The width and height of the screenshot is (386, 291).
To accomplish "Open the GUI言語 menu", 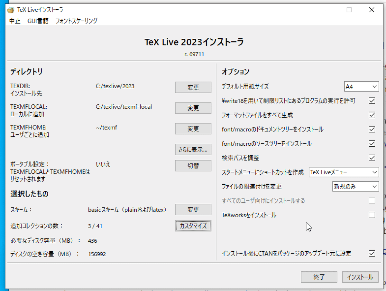I will 38,21.
